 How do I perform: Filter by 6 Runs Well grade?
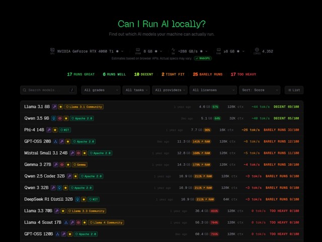(114, 74)
